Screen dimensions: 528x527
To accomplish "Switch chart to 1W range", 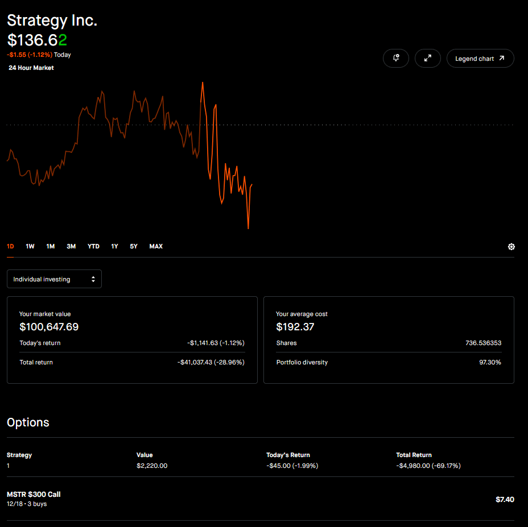I will coord(30,246).
